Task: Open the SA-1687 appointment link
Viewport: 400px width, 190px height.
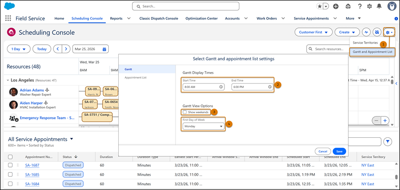Action: [32, 165]
